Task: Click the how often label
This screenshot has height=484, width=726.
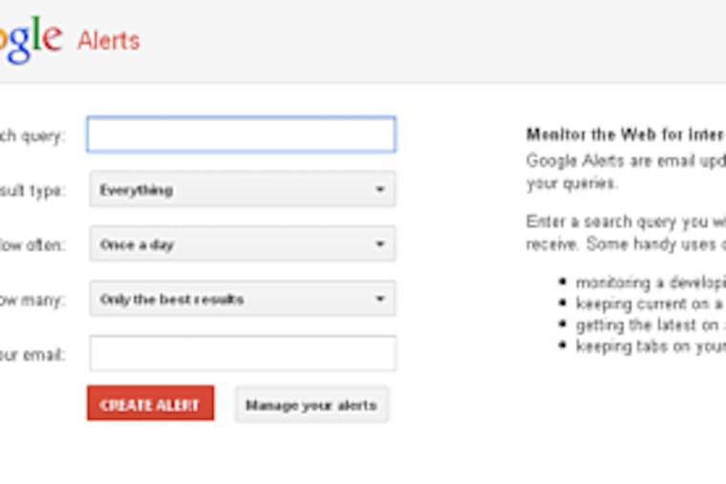Action: [32, 245]
